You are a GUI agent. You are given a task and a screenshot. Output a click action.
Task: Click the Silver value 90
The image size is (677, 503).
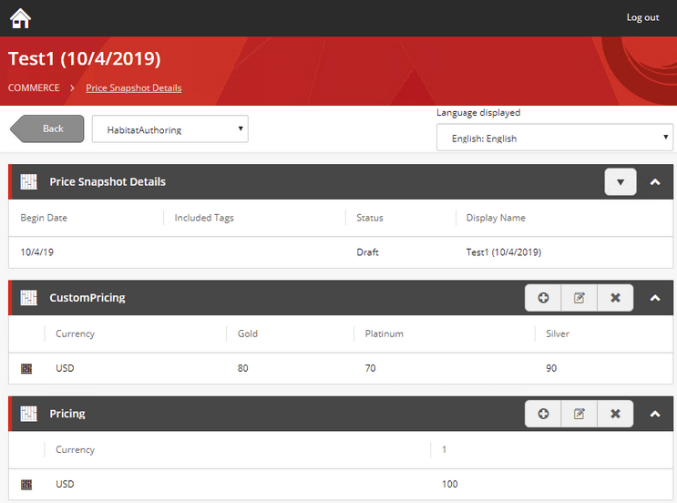551,368
